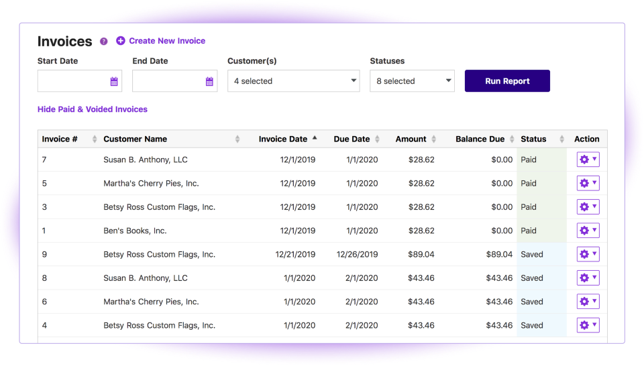Click Susan B. Anthony, LLC in invoice 7 row
Screen dimensions: 644x366
pos(146,160)
